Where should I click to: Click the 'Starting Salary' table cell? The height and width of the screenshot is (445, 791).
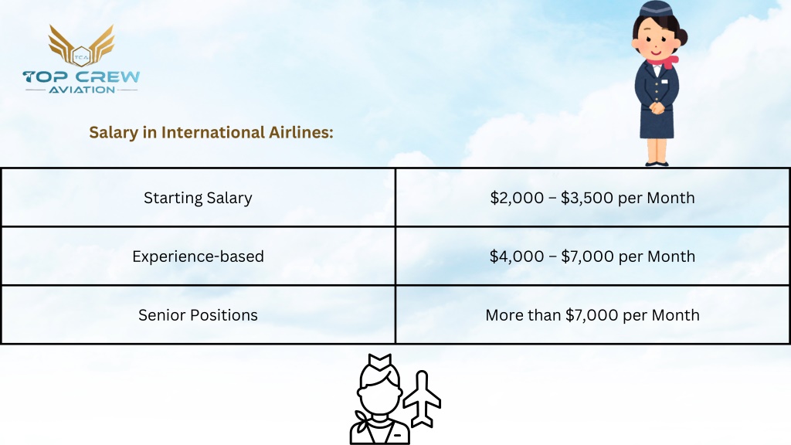click(199, 197)
